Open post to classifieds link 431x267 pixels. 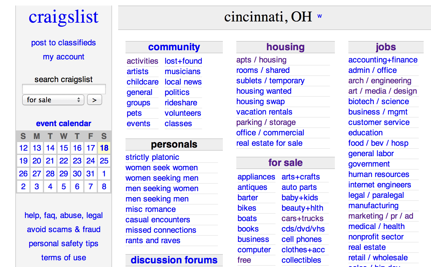[x=63, y=43]
